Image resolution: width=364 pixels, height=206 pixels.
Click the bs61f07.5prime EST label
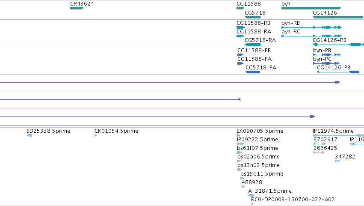click(x=257, y=148)
